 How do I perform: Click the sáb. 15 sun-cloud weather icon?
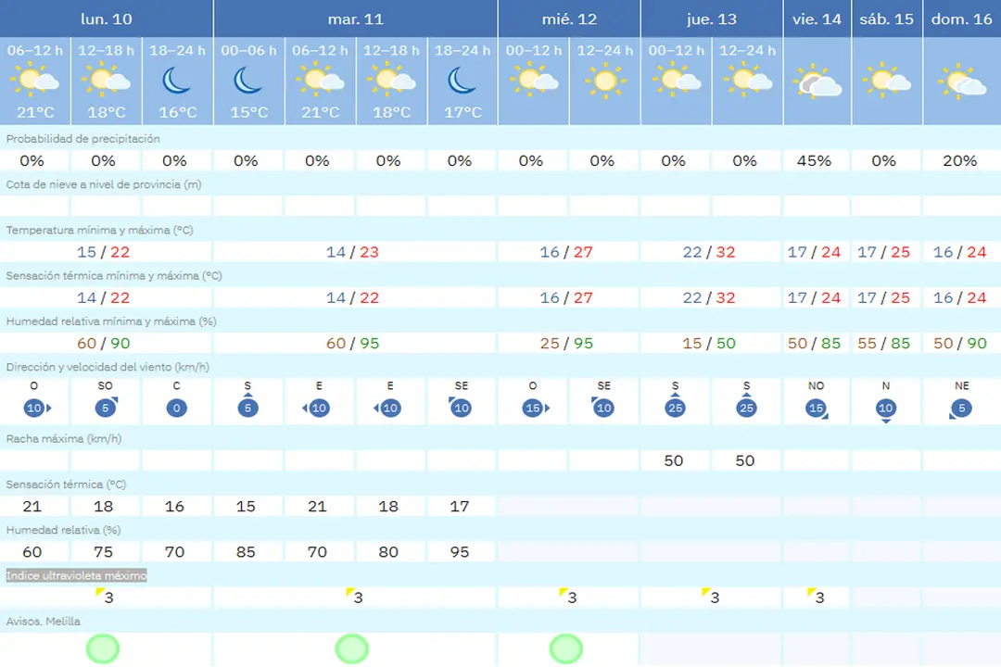pyautogui.click(x=887, y=82)
